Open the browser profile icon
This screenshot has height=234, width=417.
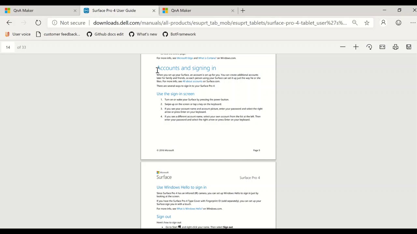tap(383, 23)
